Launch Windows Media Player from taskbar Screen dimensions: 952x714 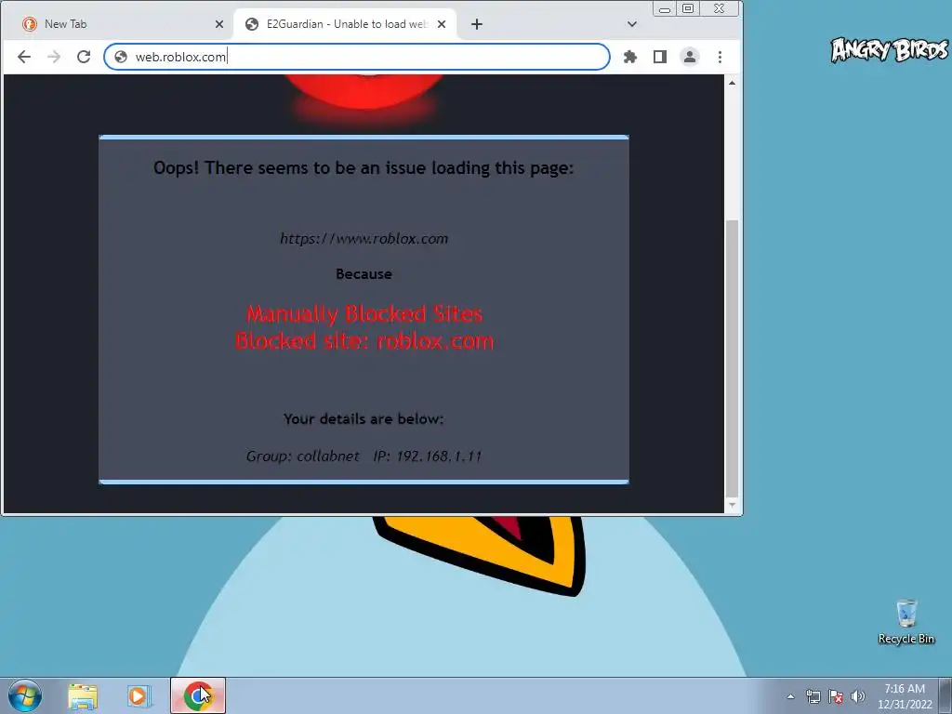click(139, 695)
